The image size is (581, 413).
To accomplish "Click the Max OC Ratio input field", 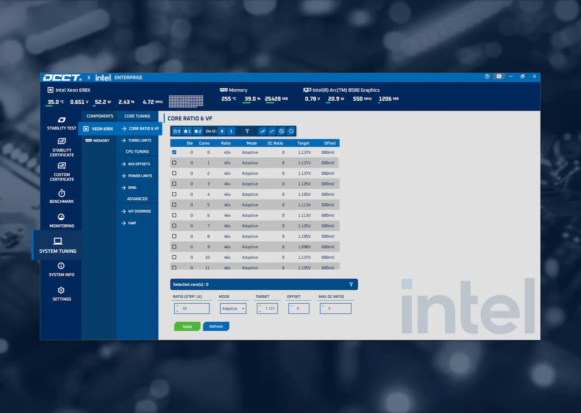I will 335,309.
